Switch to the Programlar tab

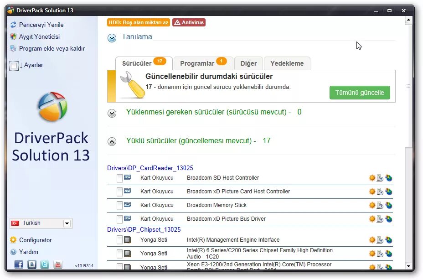(x=203, y=63)
